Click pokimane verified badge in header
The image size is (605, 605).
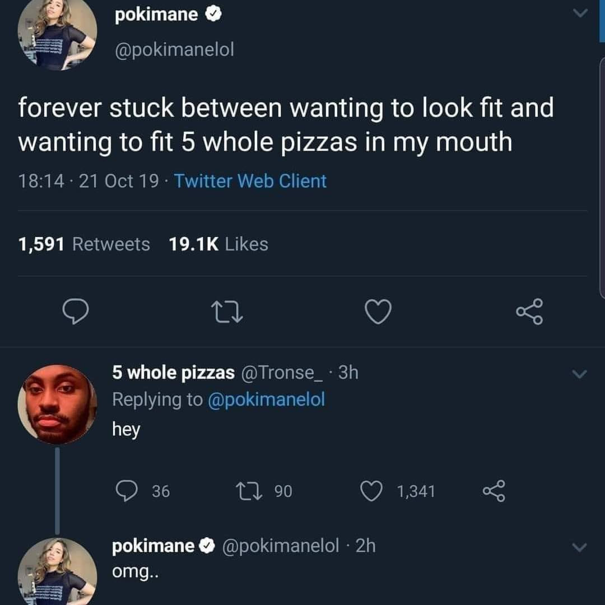[213, 14]
